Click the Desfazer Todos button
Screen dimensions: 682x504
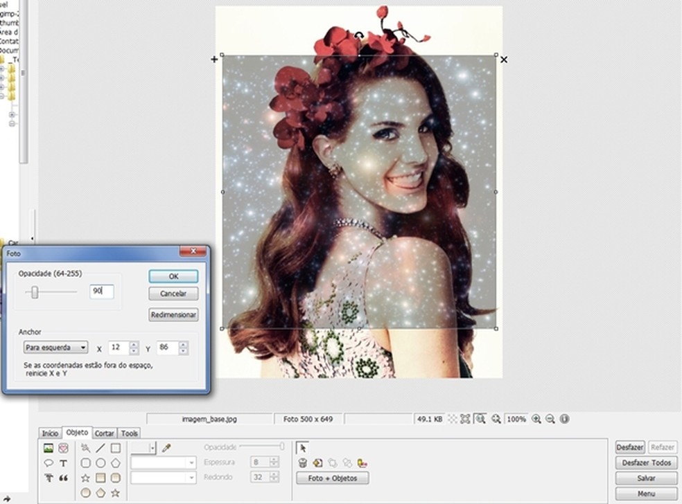646,462
